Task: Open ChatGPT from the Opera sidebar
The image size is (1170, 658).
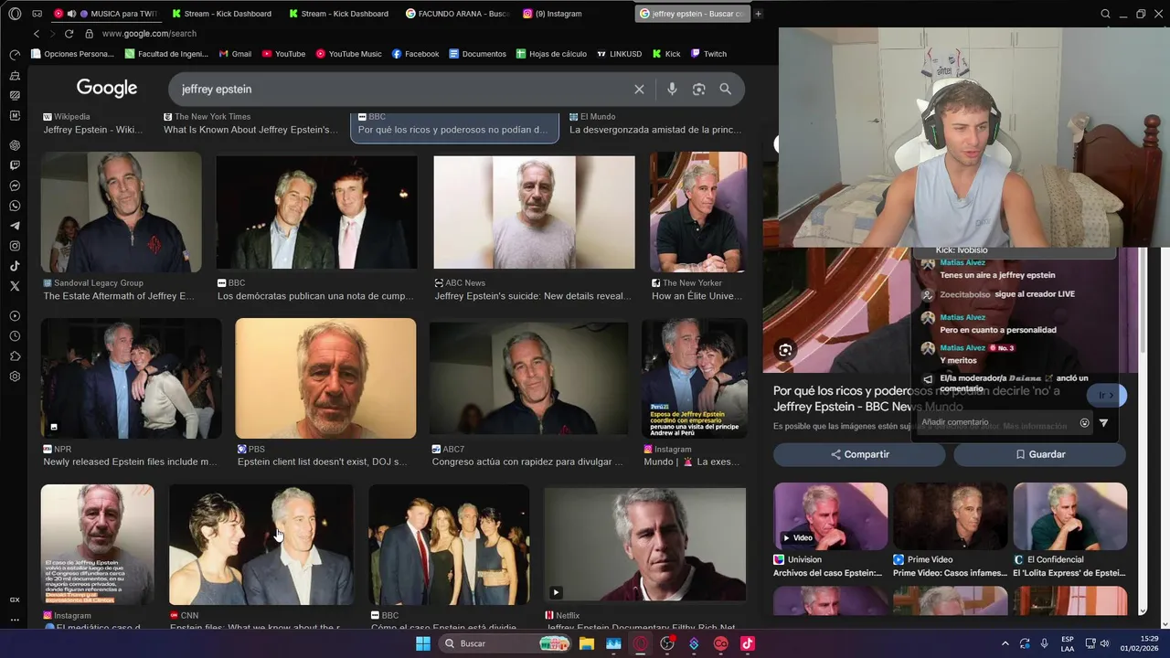Action: click(15, 145)
